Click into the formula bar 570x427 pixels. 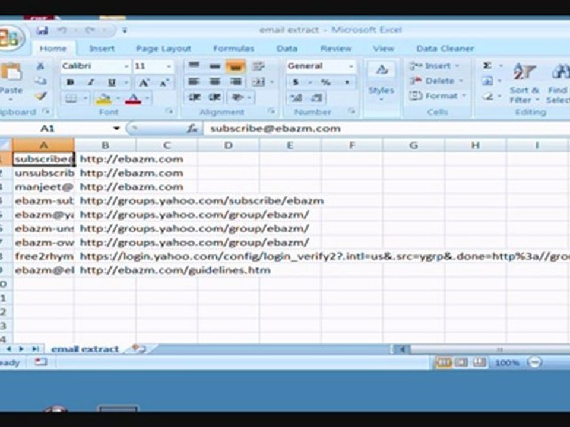point(386,129)
